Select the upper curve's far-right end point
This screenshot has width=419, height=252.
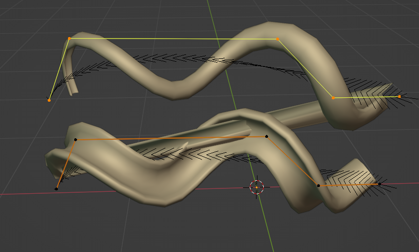pos(400,97)
